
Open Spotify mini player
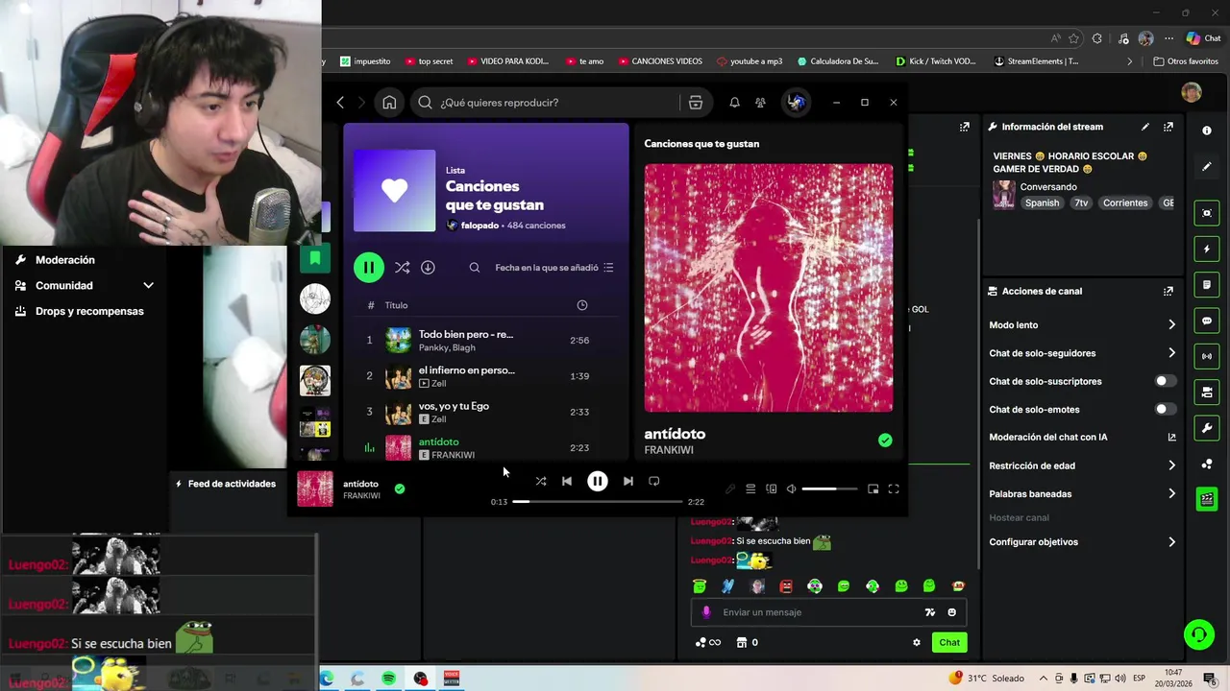click(x=873, y=488)
